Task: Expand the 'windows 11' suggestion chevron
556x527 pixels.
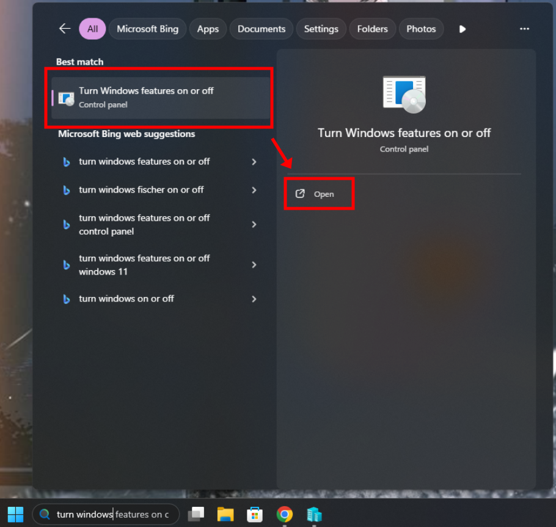Action: point(254,265)
